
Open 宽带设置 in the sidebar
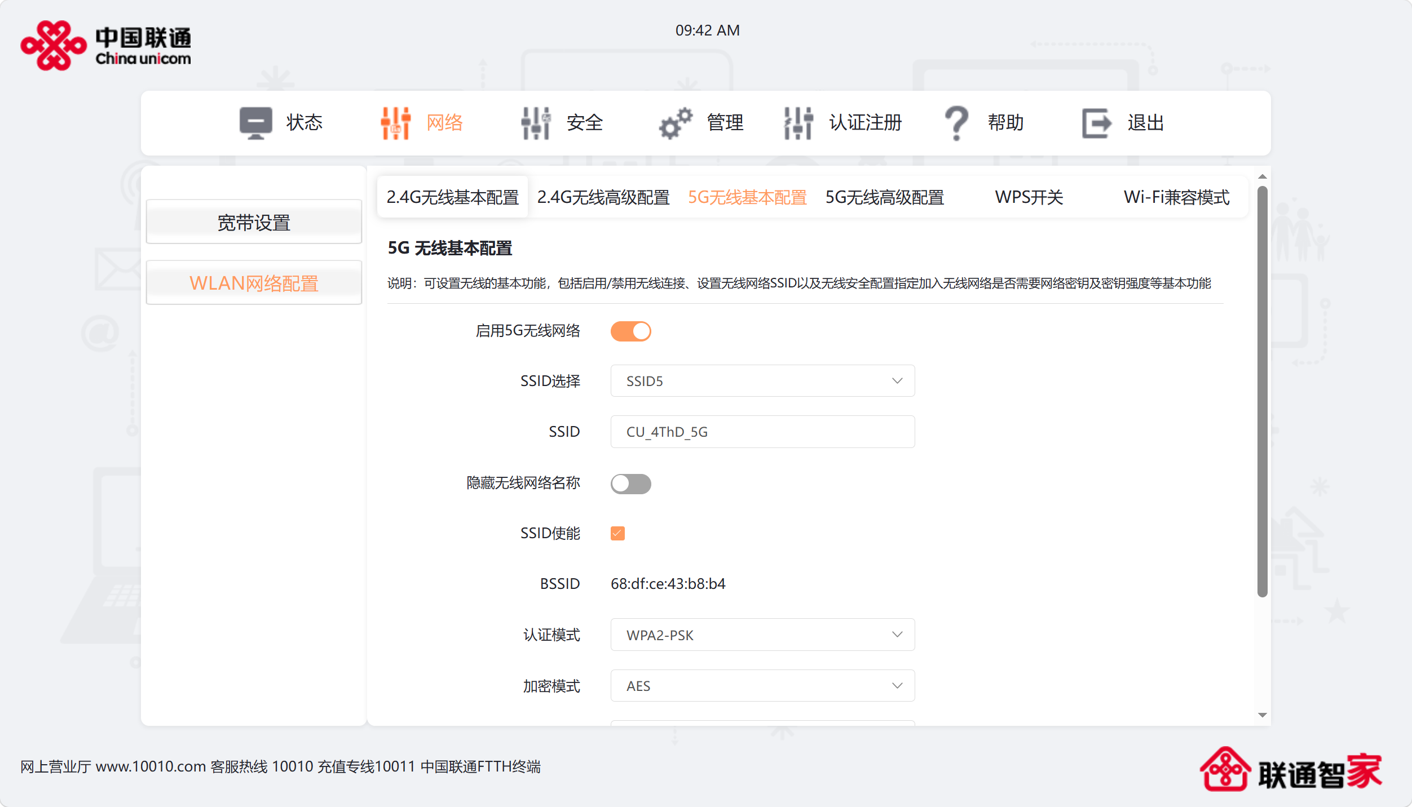point(254,222)
